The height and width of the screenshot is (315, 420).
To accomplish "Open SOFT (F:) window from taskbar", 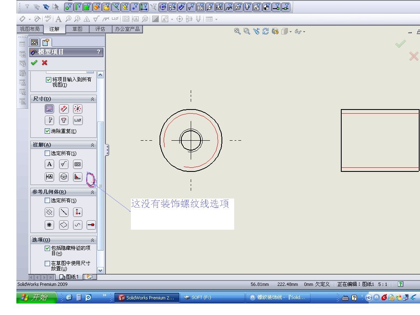I will (212, 297).
